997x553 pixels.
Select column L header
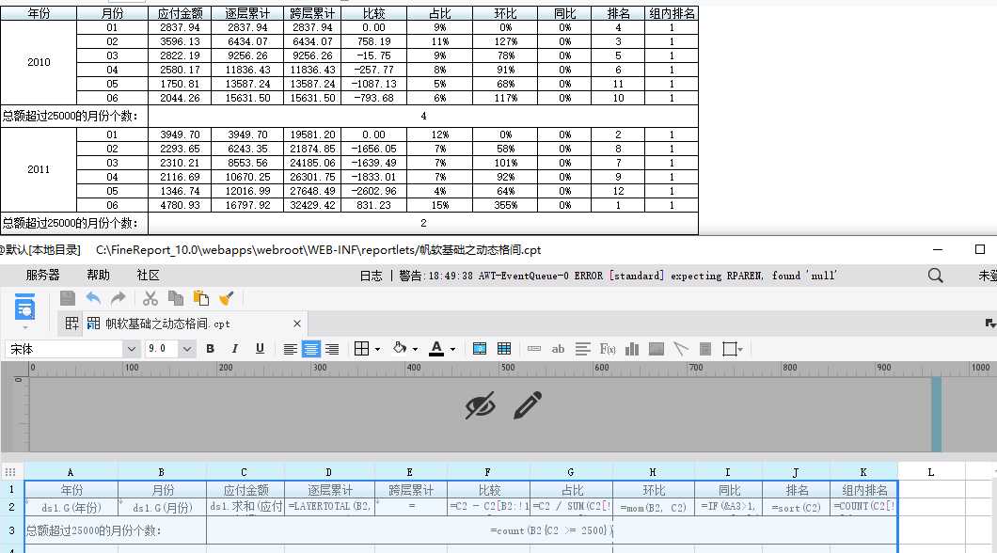coord(931,472)
